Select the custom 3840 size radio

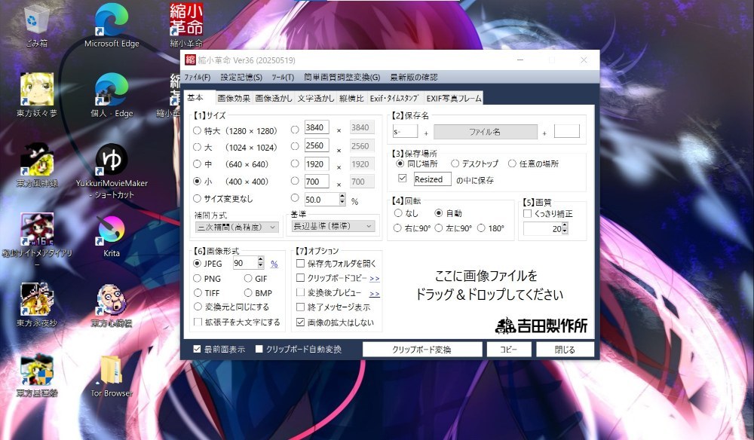295,130
